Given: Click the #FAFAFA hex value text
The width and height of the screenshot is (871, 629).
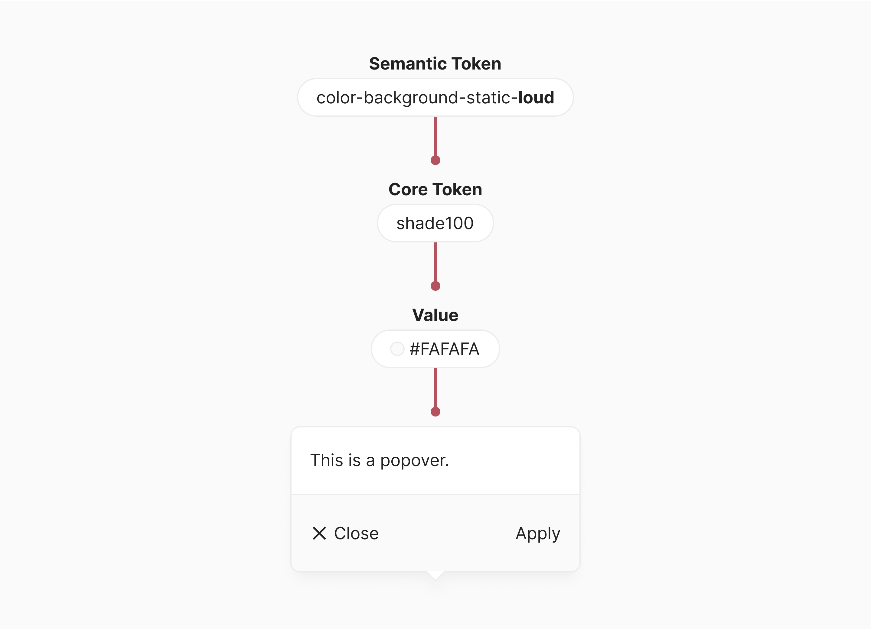Looking at the screenshot, I should (x=444, y=349).
